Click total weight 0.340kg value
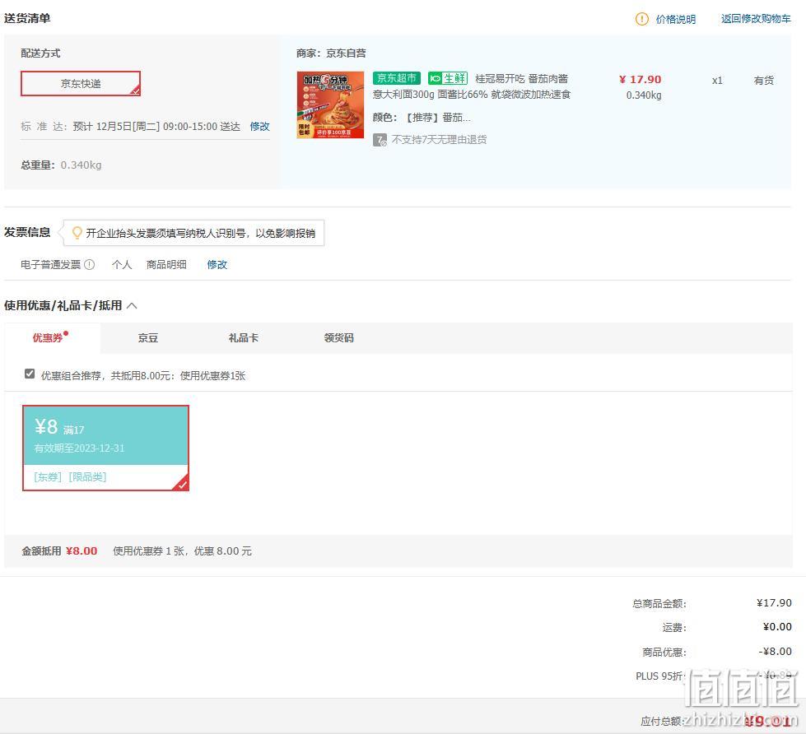Viewport: 806px width, 734px height. point(82,165)
